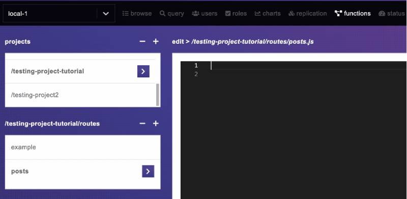View the charts tab
The height and width of the screenshot is (199, 407).
tap(268, 14)
